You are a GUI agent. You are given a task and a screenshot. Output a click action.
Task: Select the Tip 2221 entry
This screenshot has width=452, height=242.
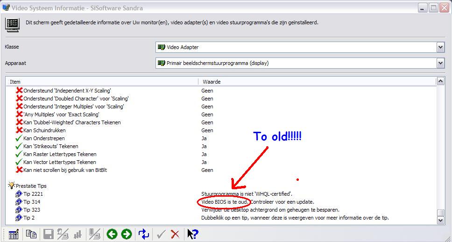33,194
